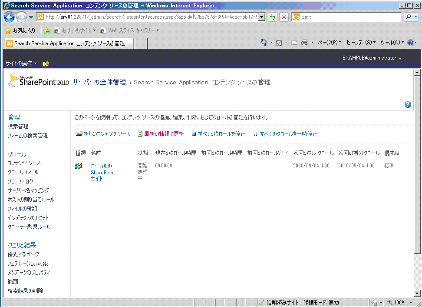
Task: Open ローカルの SharePoint サイト content source
Action: tap(103, 172)
